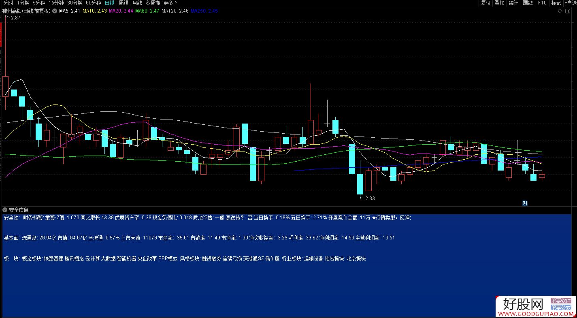Select the 1分钟 period tab
Screen dimensions: 577x318
(23, 3)
